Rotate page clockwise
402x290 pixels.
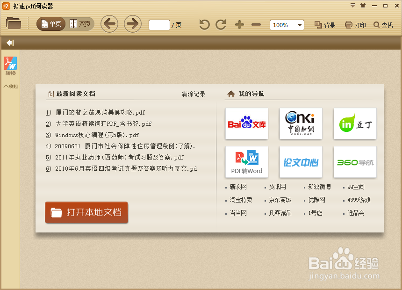tap(221, 25)
